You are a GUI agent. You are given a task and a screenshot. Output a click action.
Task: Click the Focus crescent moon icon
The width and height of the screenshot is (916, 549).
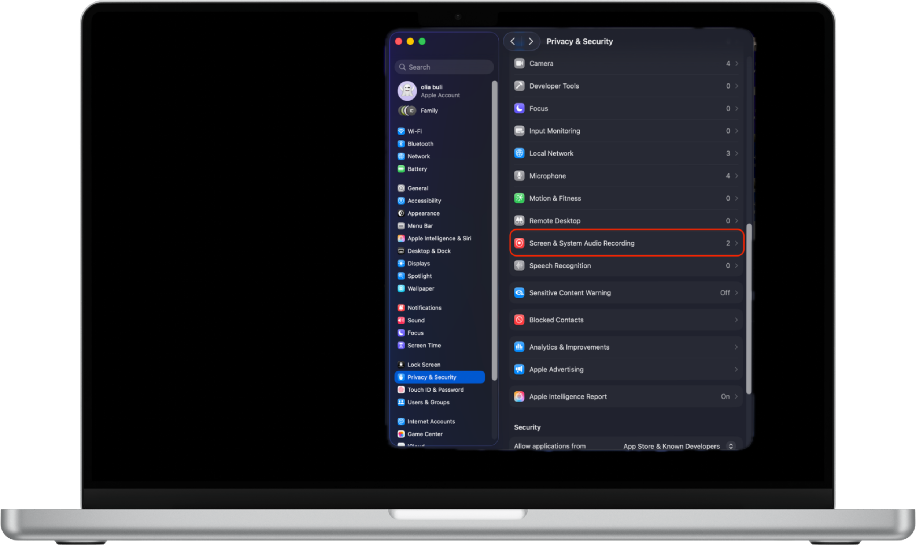tap(520, 108)
